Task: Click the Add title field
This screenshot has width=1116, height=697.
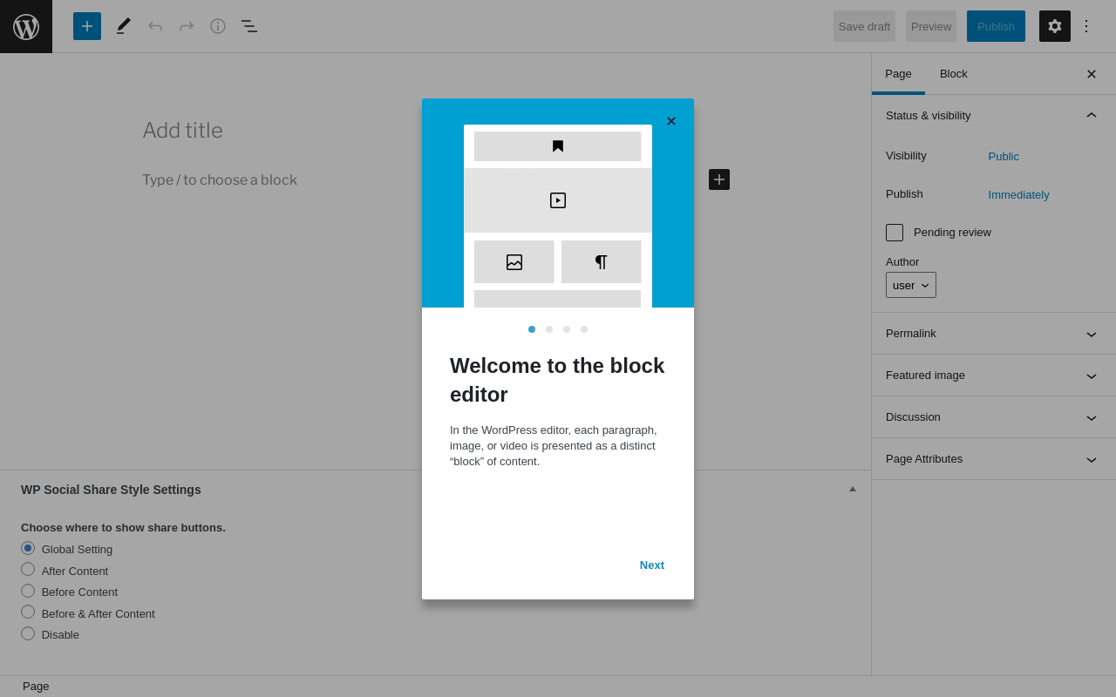Action: click(x=436, y=131)
